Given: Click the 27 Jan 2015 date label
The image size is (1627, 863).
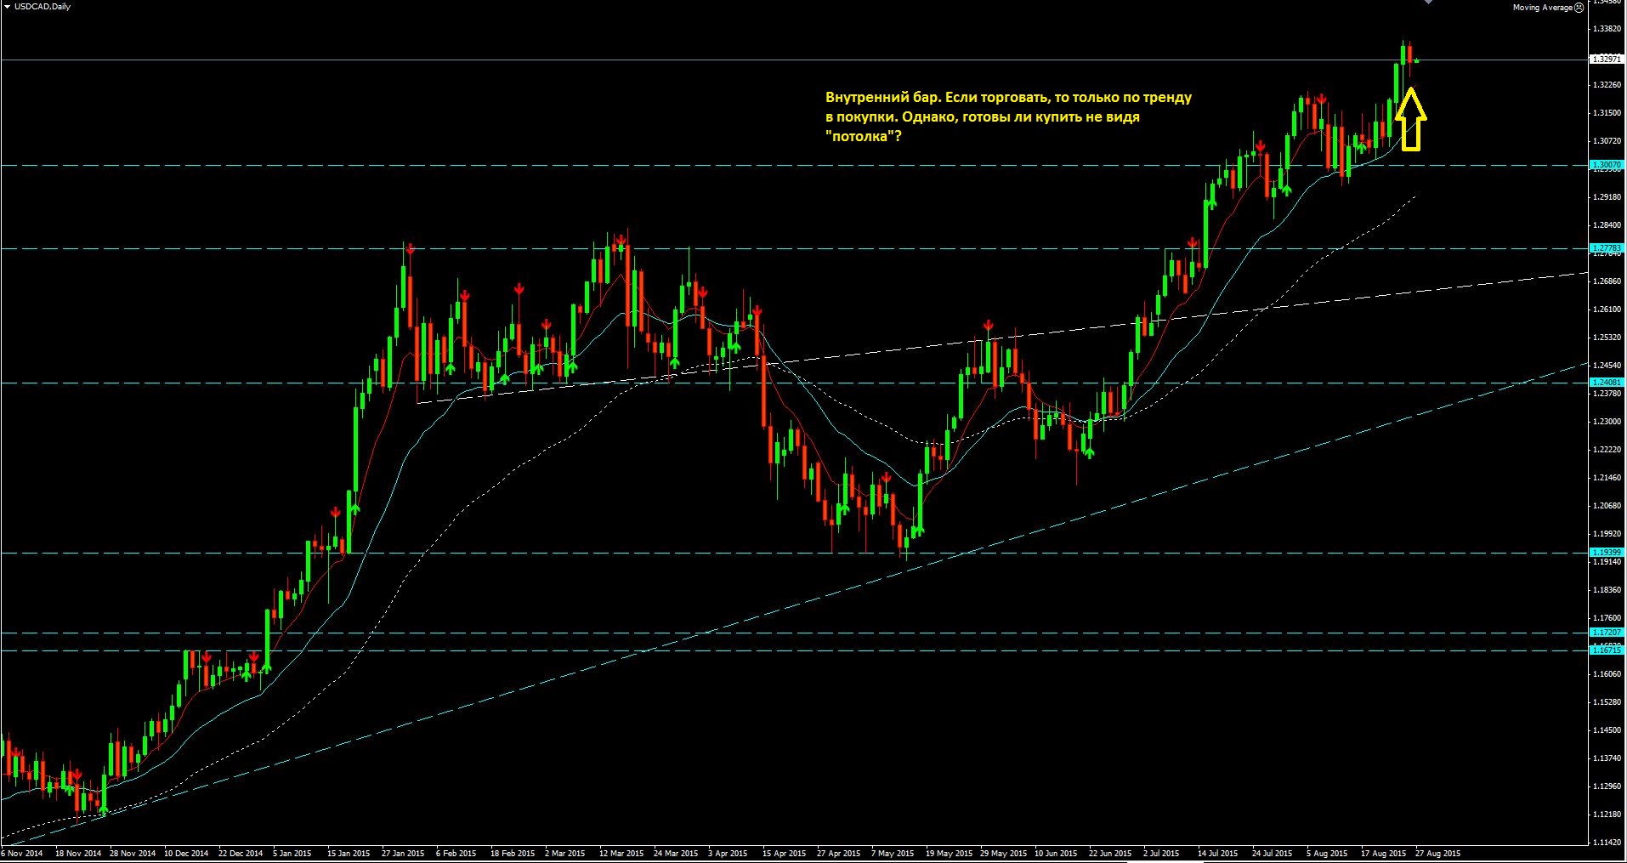Looking at the screenshot, I should coord(403,853).
